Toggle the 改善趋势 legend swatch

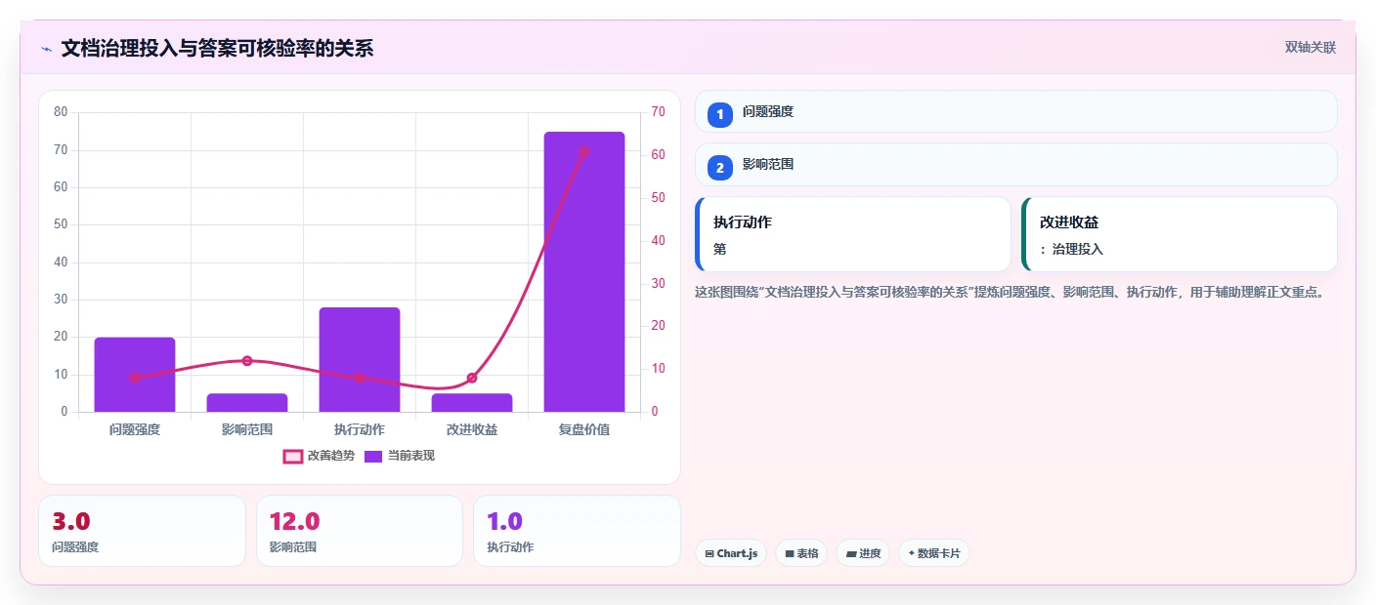(293, 456)
